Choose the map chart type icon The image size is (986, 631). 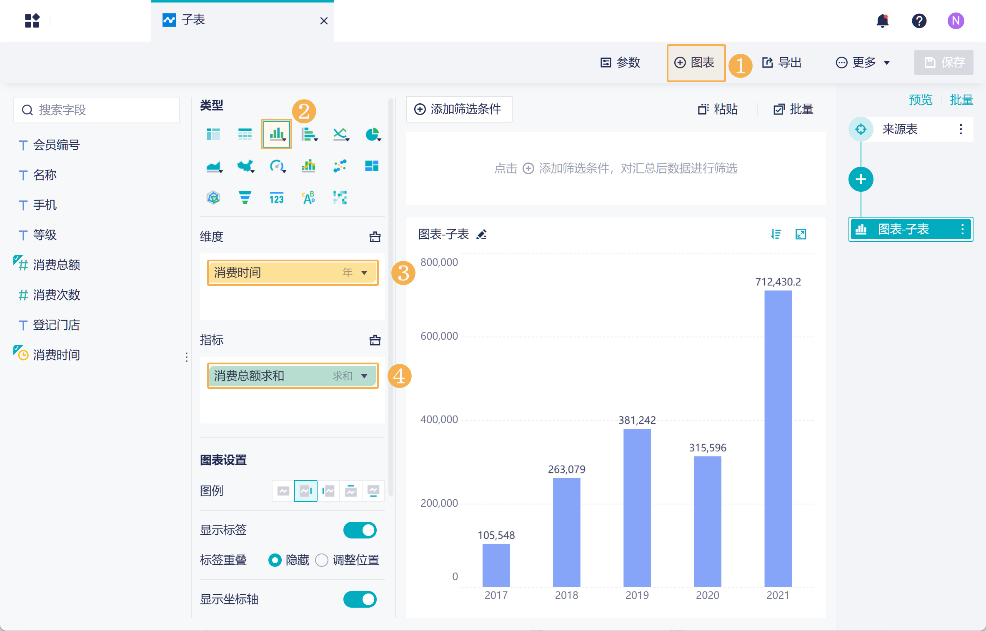click(245, 166)
